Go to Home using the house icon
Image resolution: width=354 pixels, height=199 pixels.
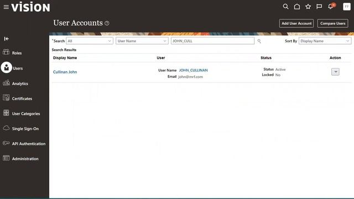click(297, 7)
